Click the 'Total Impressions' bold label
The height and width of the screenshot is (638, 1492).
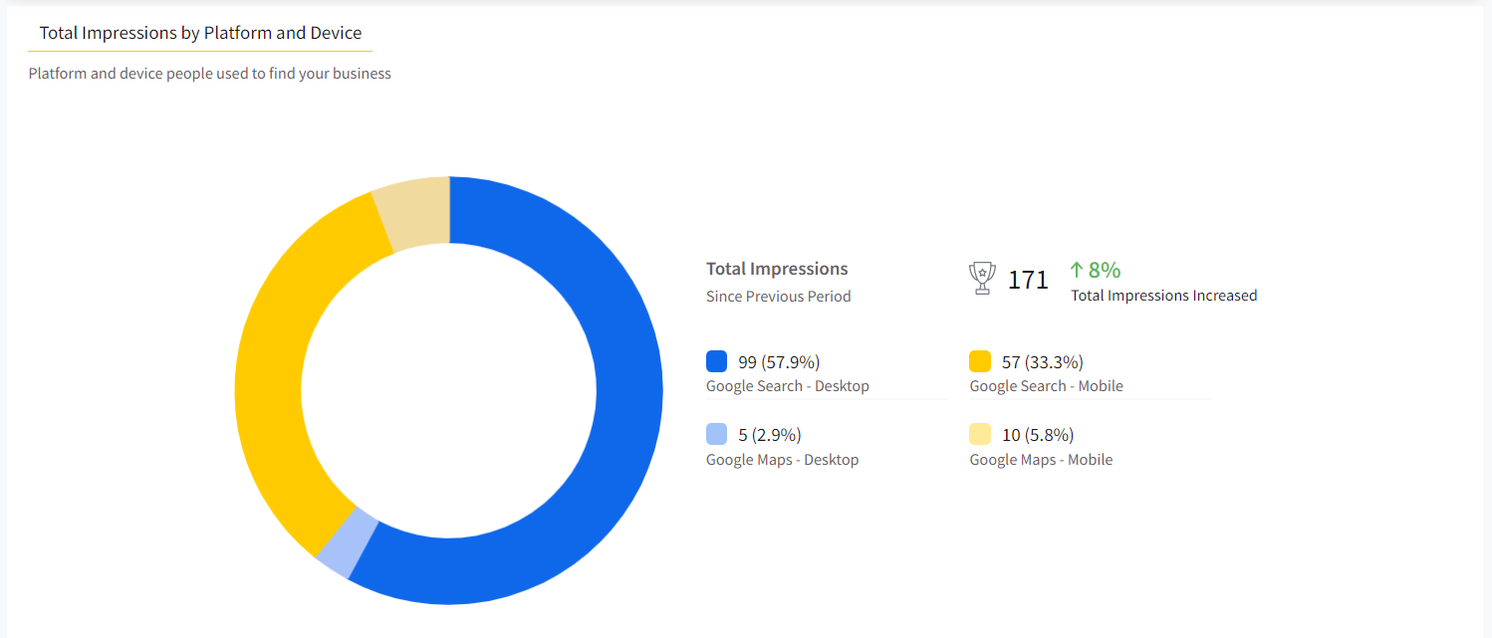coord(777,269)
